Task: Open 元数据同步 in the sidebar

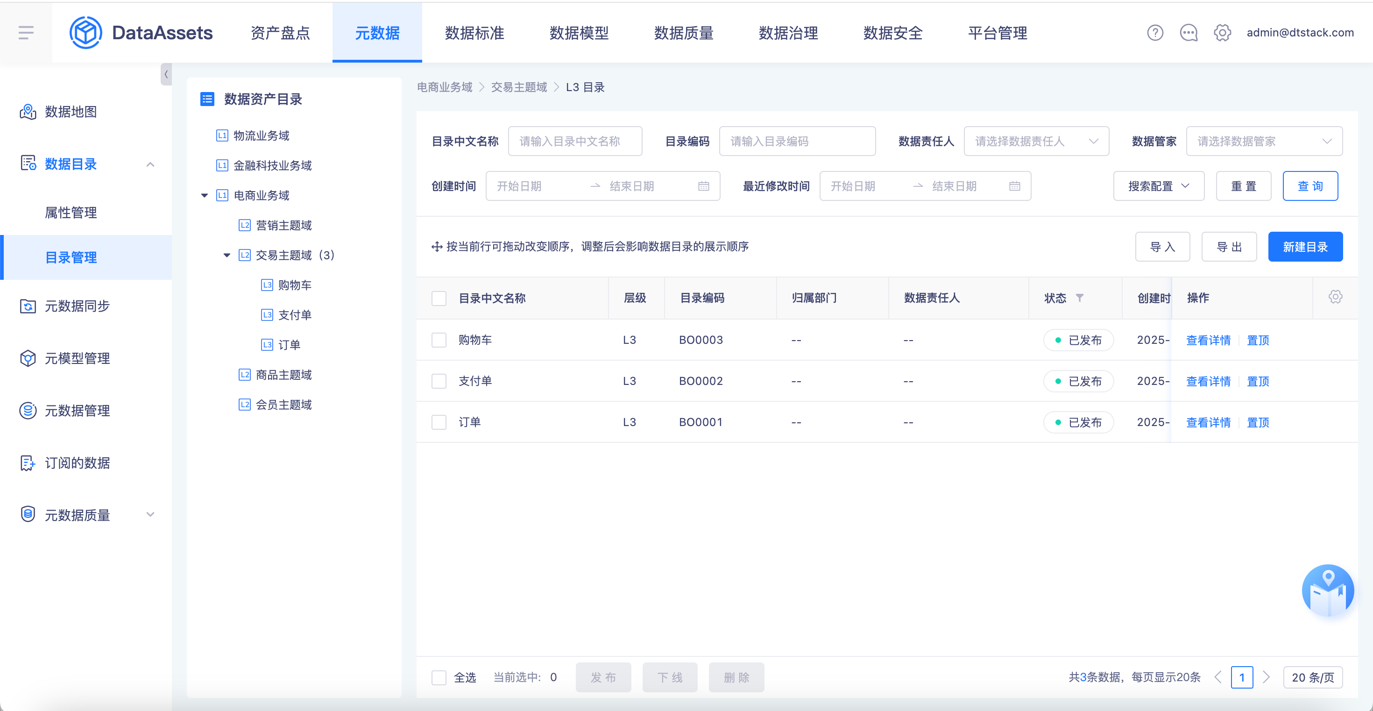Action: [x=77, y=306]
